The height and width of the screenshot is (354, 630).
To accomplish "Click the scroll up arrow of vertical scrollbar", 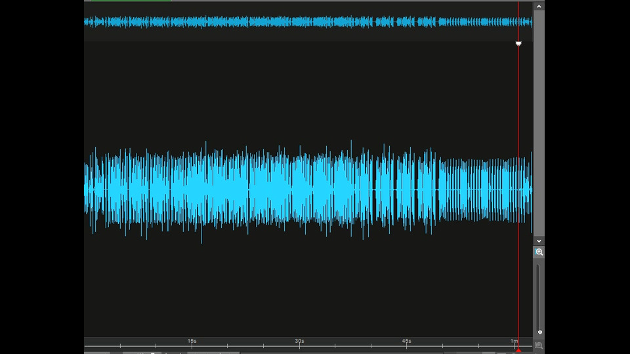I will (539, 6).
